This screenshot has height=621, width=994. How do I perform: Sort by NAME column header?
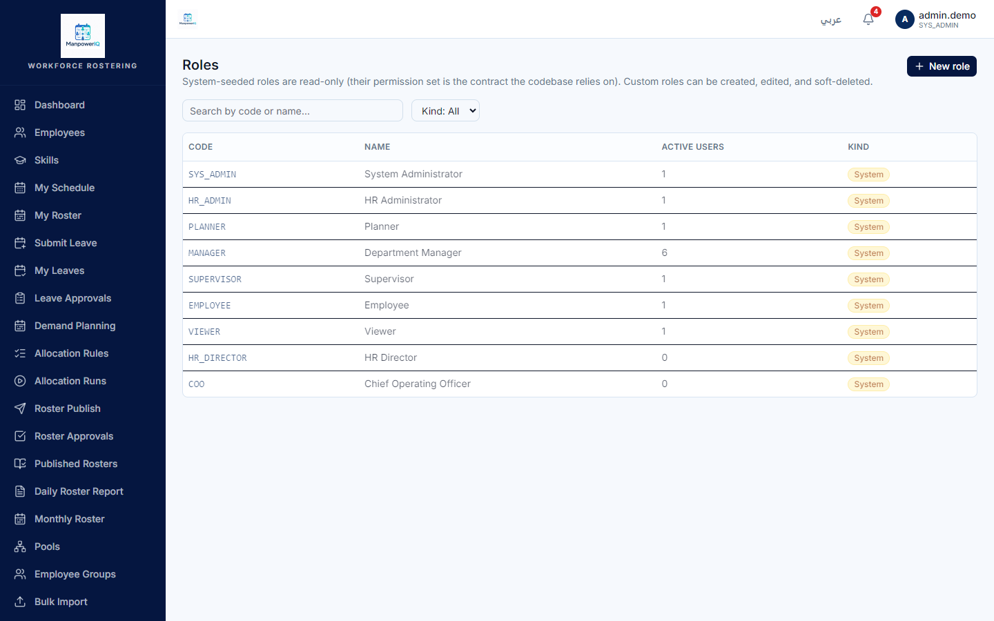[378, 147]
